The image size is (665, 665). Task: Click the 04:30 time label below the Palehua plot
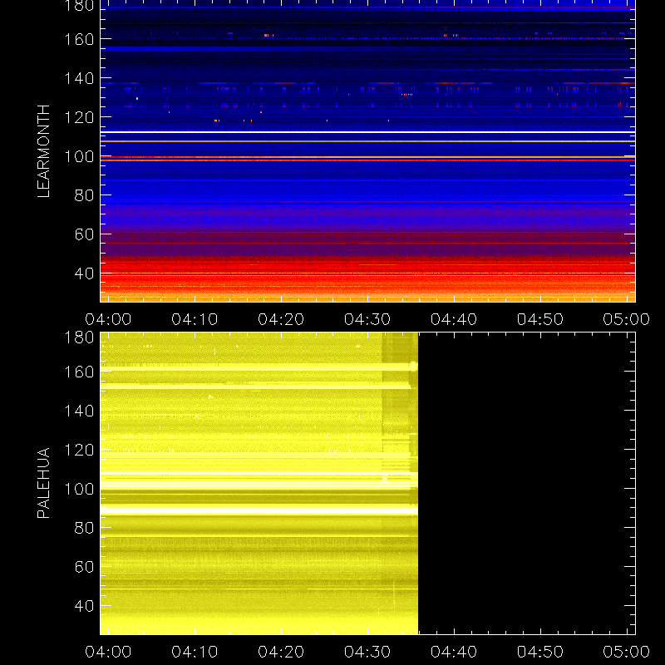pyautogui.click(x=367, y=652)
